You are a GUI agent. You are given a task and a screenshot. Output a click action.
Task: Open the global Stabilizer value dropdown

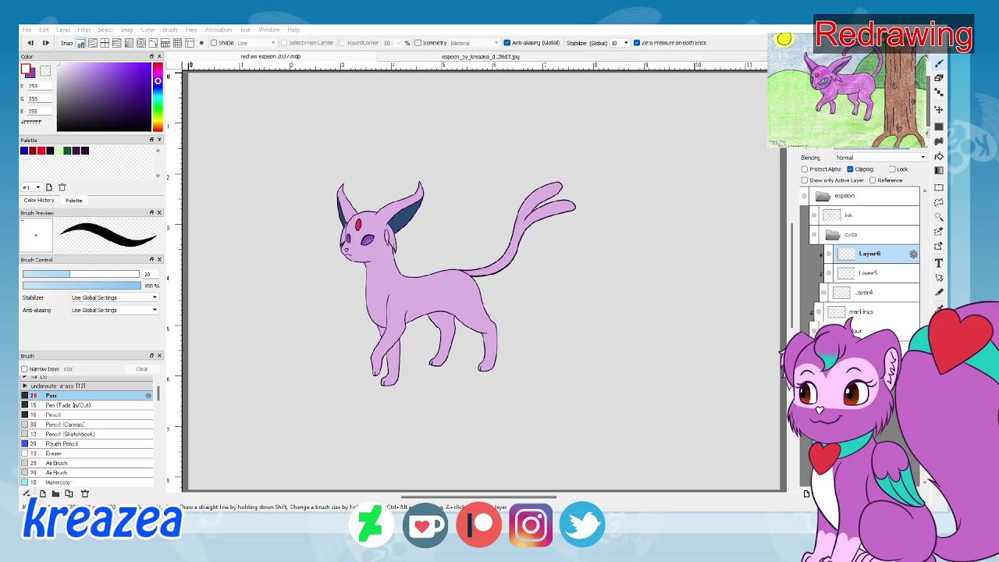pyautogui.click(x=620, y=43)
